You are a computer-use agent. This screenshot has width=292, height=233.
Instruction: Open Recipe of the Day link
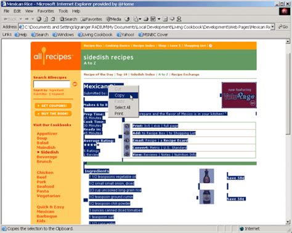tap(99, 74)
